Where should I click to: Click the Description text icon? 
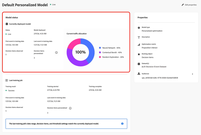tap(139, 37)
